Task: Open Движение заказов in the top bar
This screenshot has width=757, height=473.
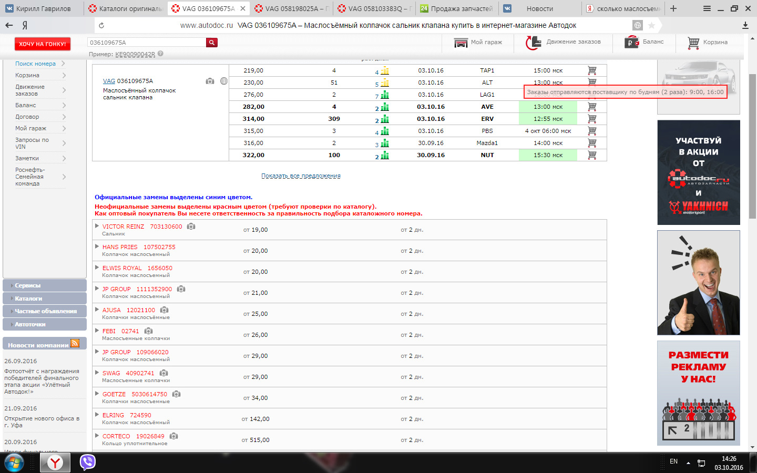Action: tap(564, 42)
